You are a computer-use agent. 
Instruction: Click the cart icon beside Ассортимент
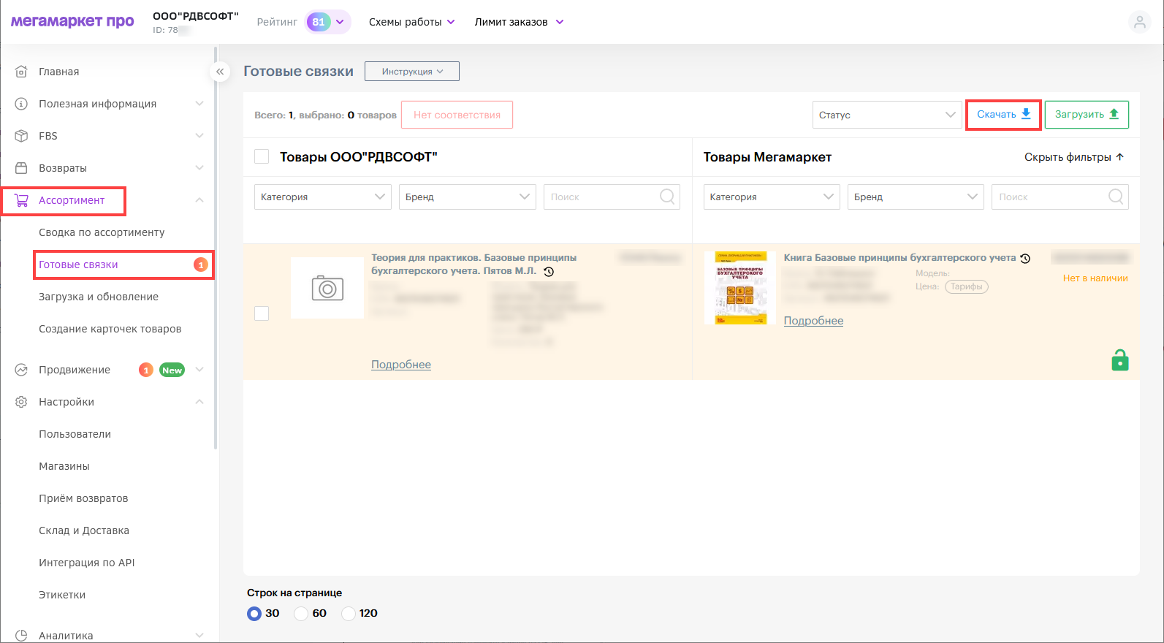(x=21, y=200)
